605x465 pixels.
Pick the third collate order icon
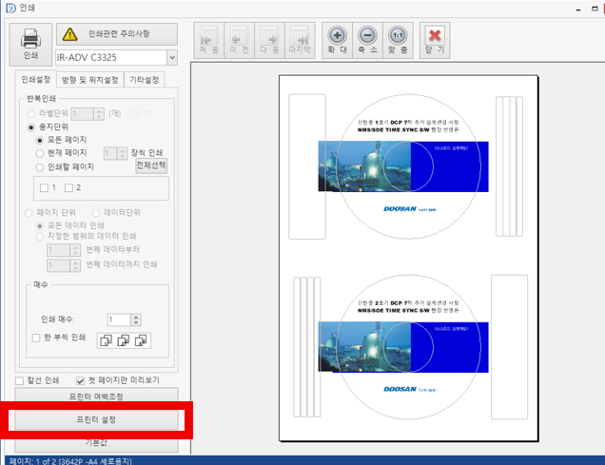[x=141, y=339]
